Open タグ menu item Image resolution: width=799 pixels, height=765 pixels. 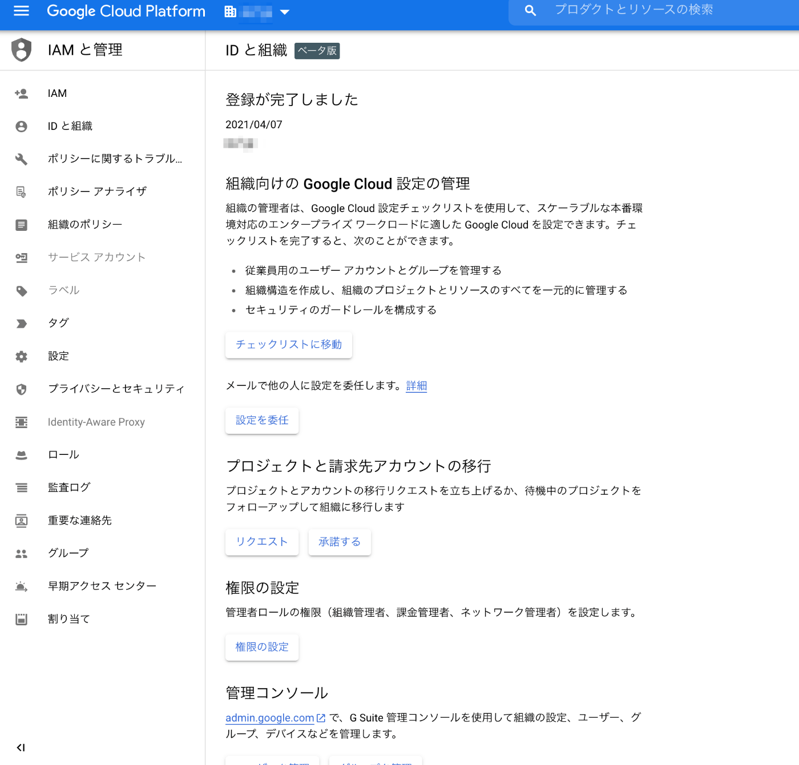[x=103, y=323]
